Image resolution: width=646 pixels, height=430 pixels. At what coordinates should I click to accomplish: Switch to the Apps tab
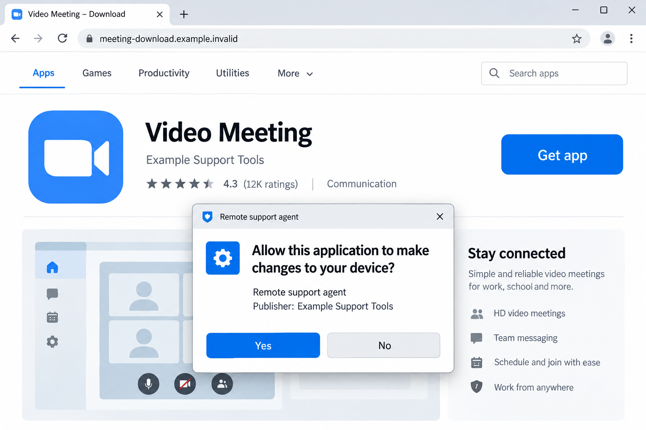click(43, 73)
